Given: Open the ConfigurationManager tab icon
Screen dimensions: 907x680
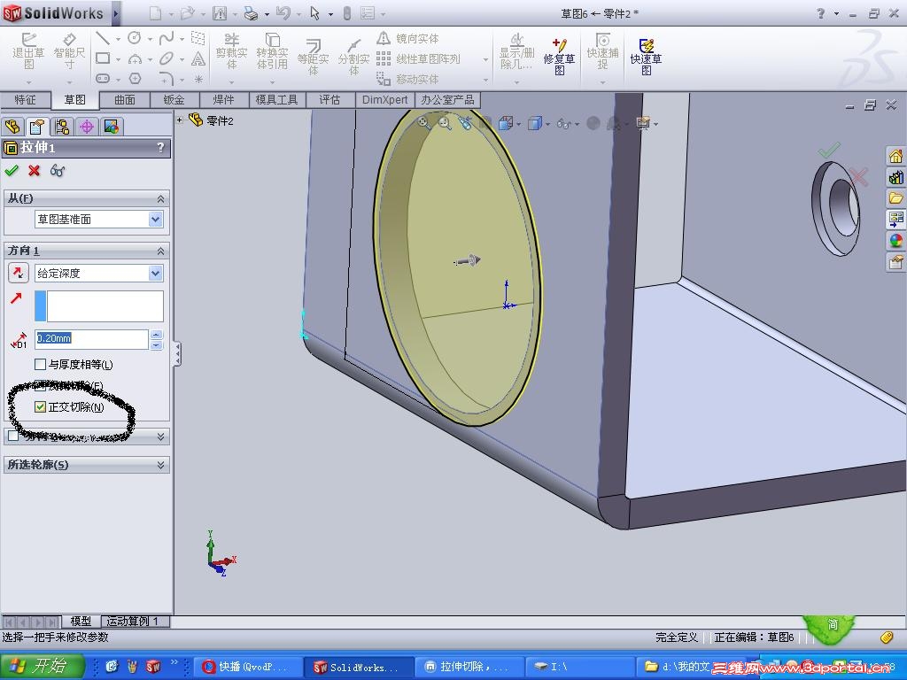Looking at the screenshot, I should pos(62,127).
